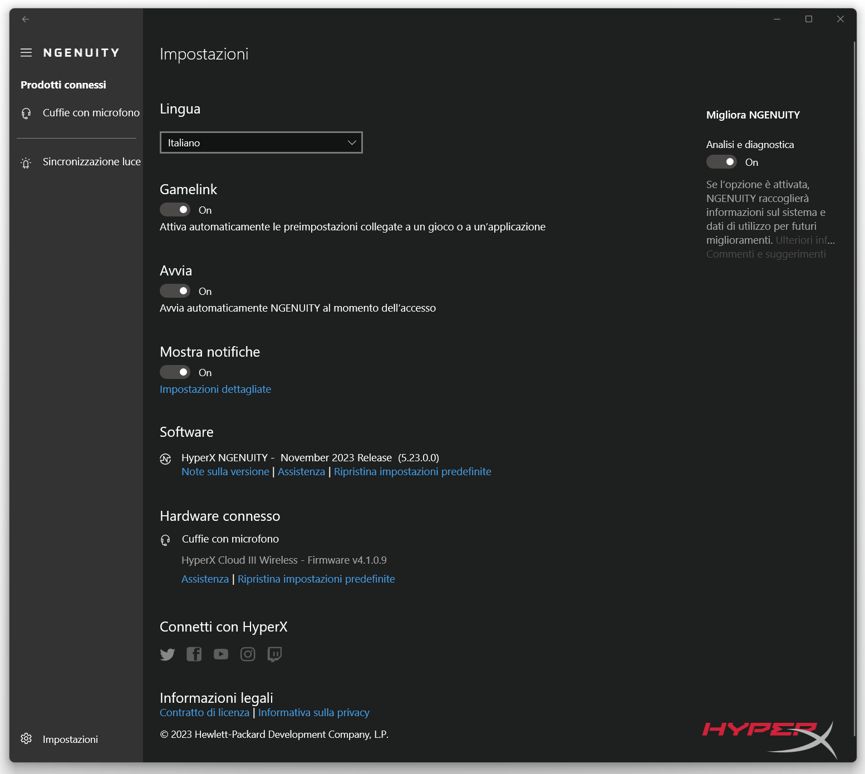Viewport: 865px width, 774px height.
Task: Open the hamburger navigation menu
Action: (26, 52)
